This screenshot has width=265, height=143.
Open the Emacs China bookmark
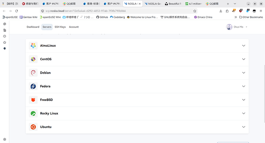(203, 17)
